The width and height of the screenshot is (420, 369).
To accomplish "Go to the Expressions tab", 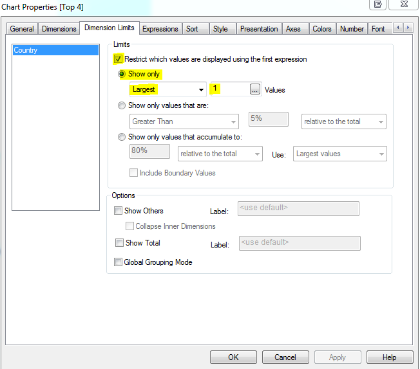I will 160,29.
